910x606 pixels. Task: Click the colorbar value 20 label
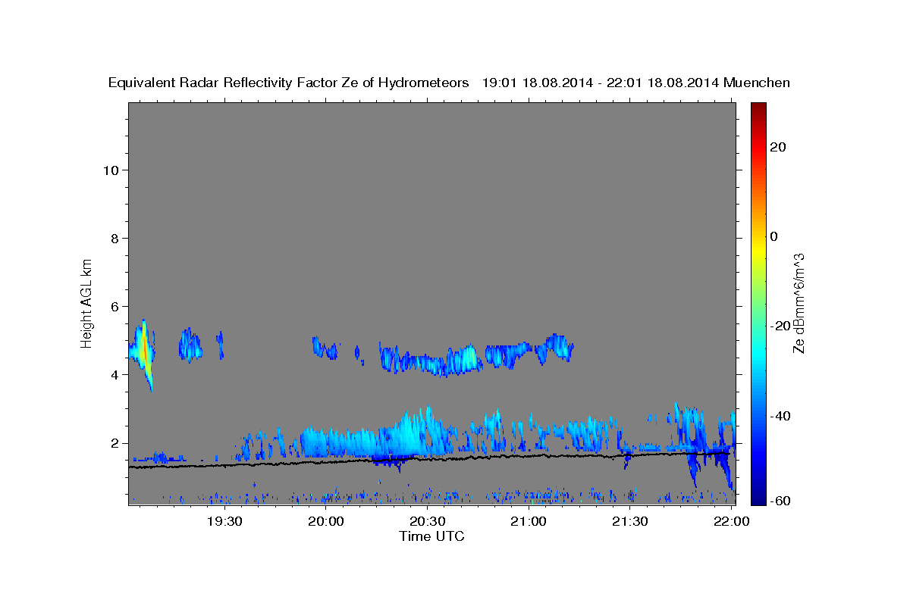[777, 147]
